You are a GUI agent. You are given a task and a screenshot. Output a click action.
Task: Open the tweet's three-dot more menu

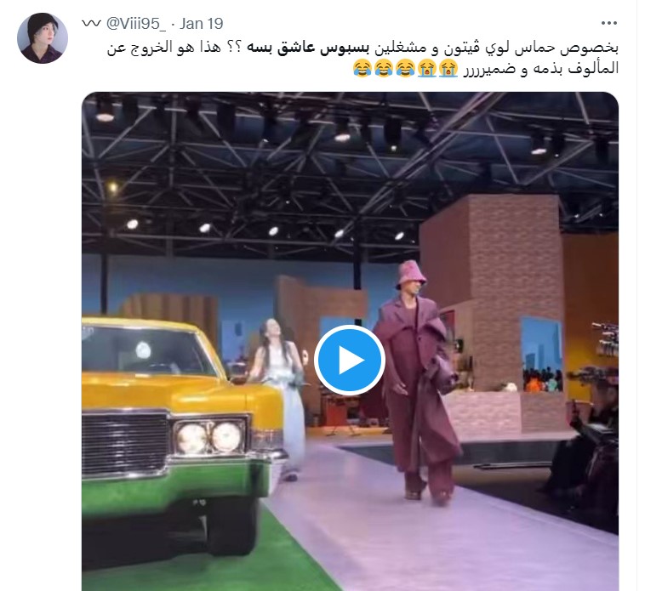tap(608, 24)
